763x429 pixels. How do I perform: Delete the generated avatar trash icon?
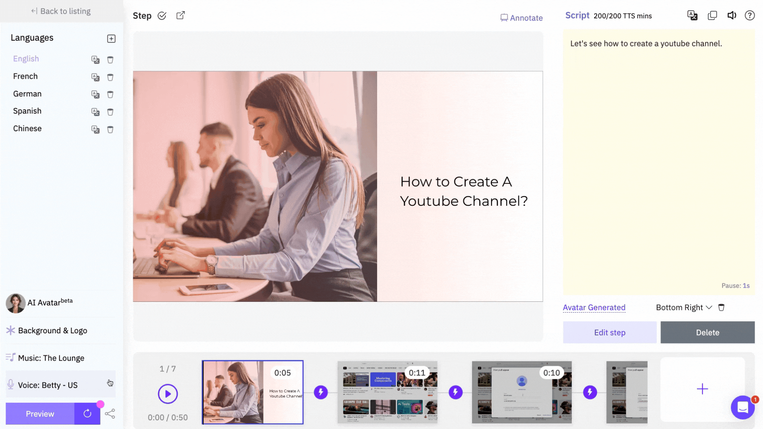721,307
